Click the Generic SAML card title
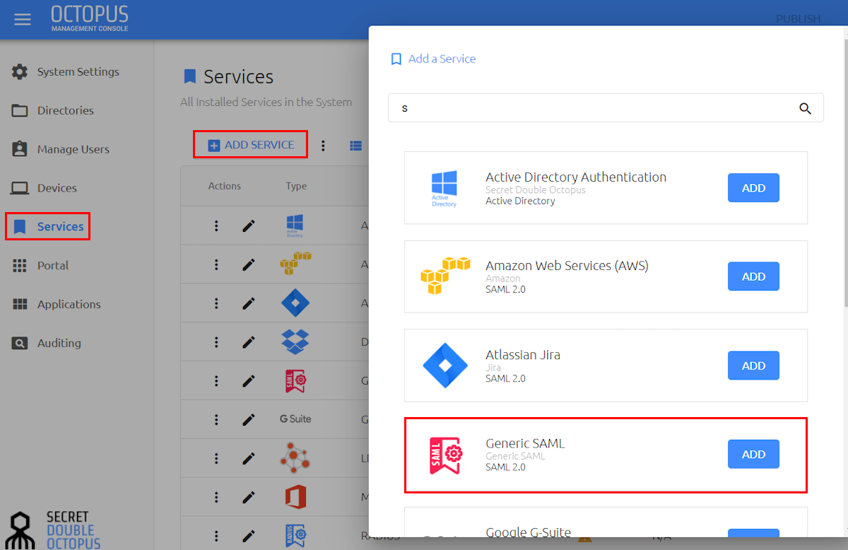 [x=525, y=443]
